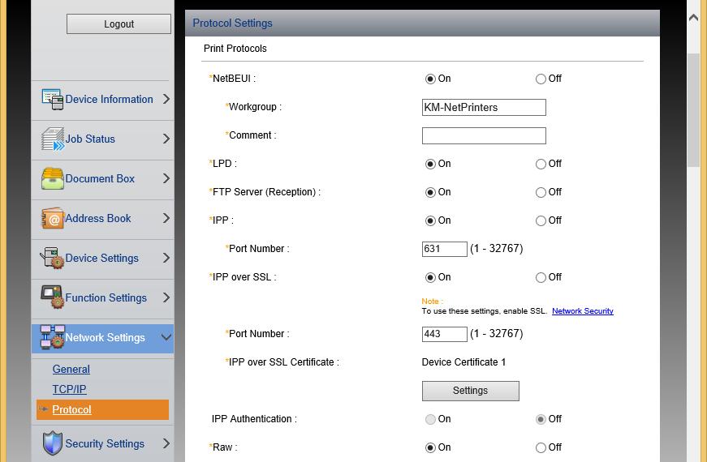Collapse Network Settings chevron
The height and width of the screenshot is (462, 707).
tap(166, 337)
